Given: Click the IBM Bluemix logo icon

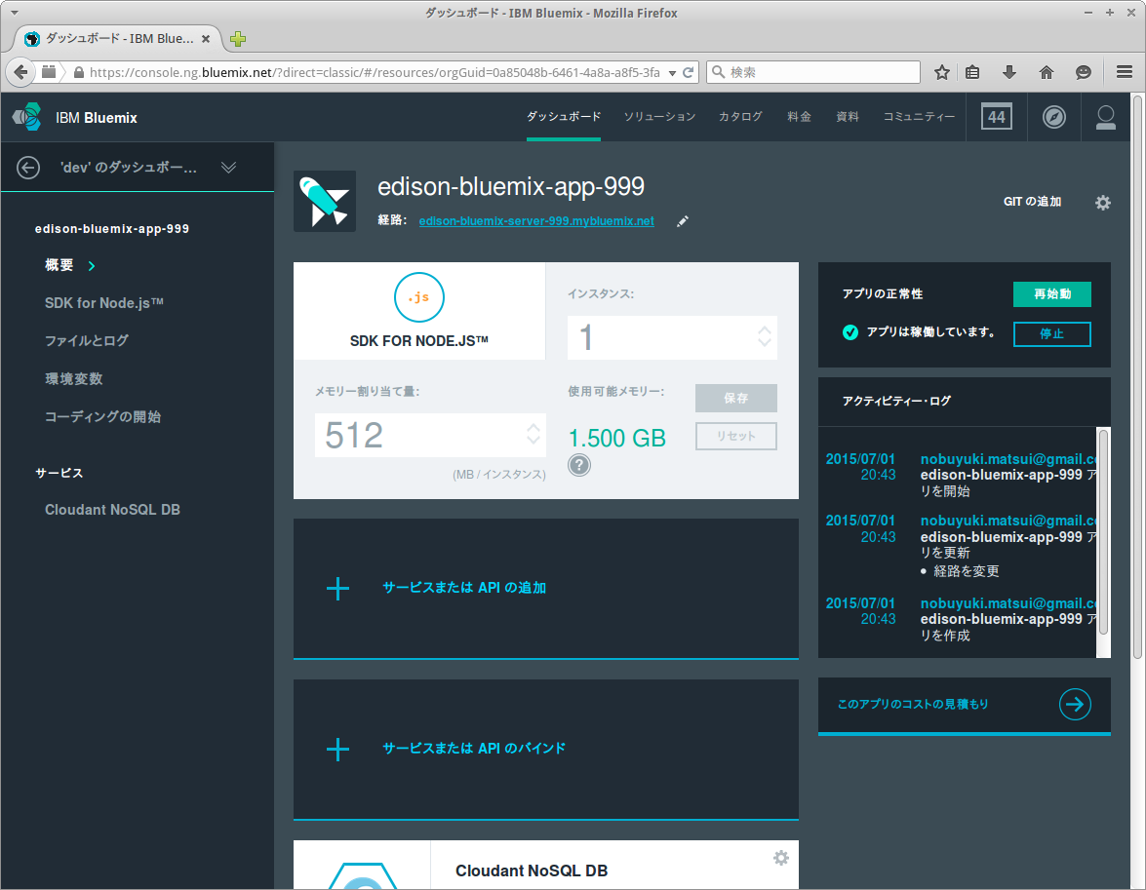Looking at the screenshot, I should [28, 117].
